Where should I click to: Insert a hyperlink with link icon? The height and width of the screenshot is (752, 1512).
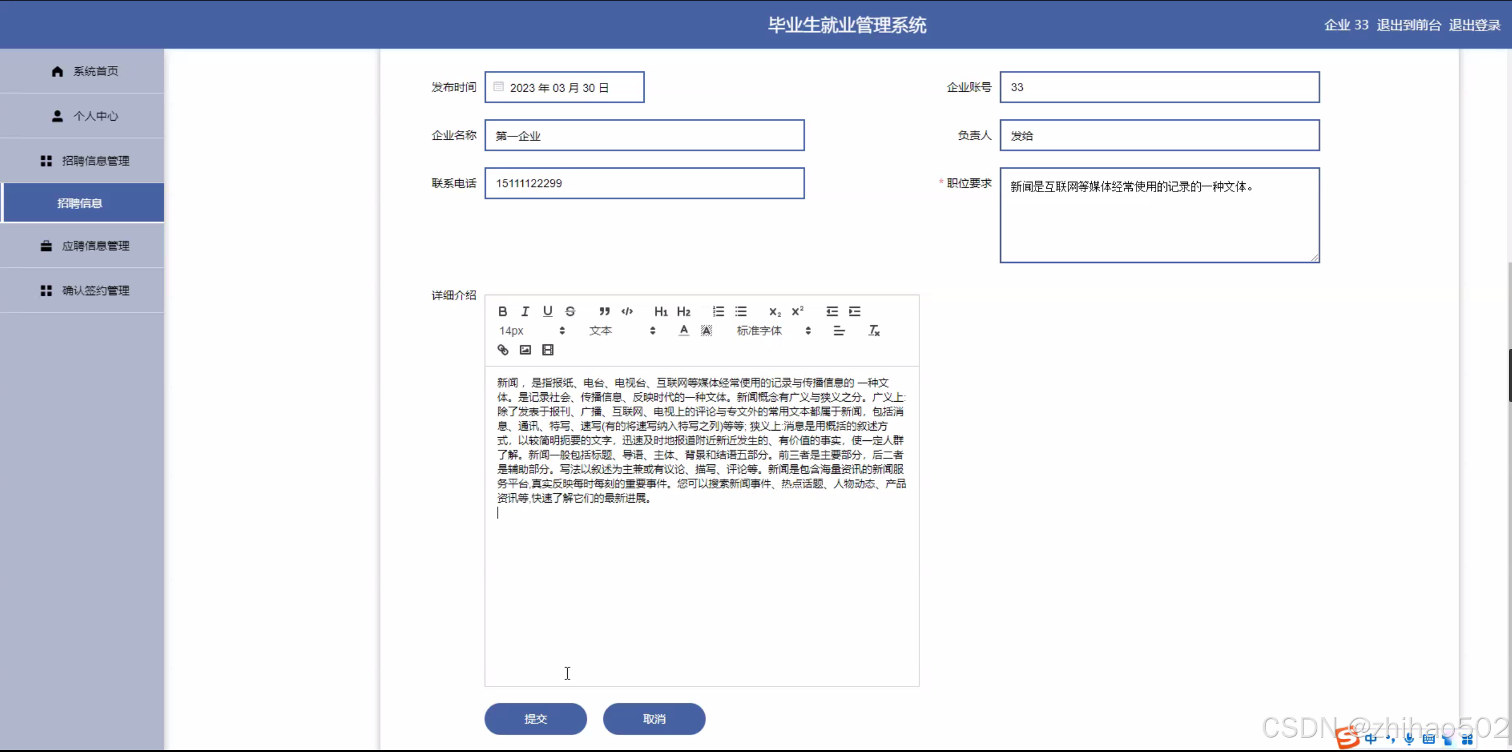pos(503,350)
